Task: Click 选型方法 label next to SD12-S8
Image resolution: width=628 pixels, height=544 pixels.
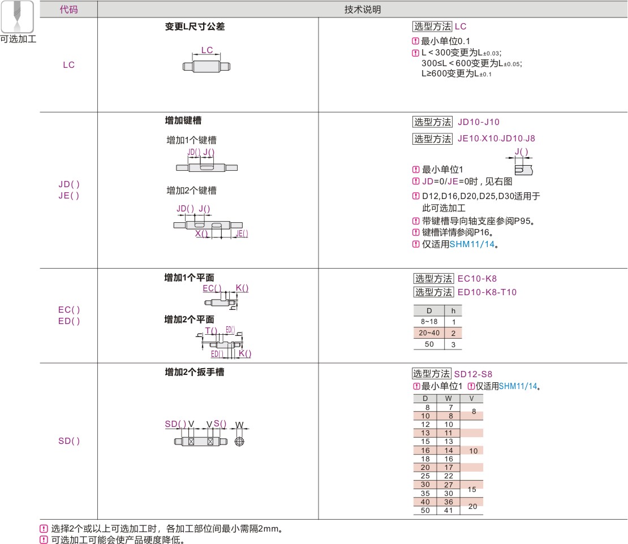Action: [432, 374]
